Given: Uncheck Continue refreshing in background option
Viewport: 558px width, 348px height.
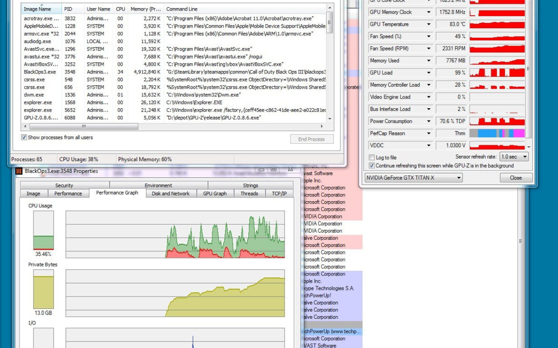Looking at the screenshot, I should point(372,166).
